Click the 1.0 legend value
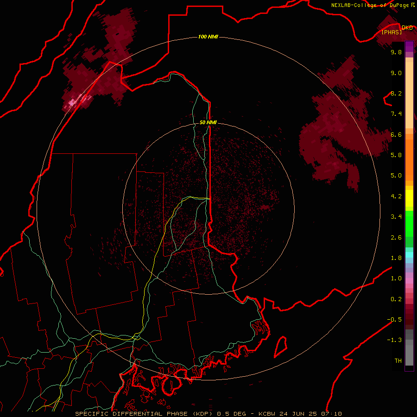This screenshot has height=417, width=417. (396, 278)
